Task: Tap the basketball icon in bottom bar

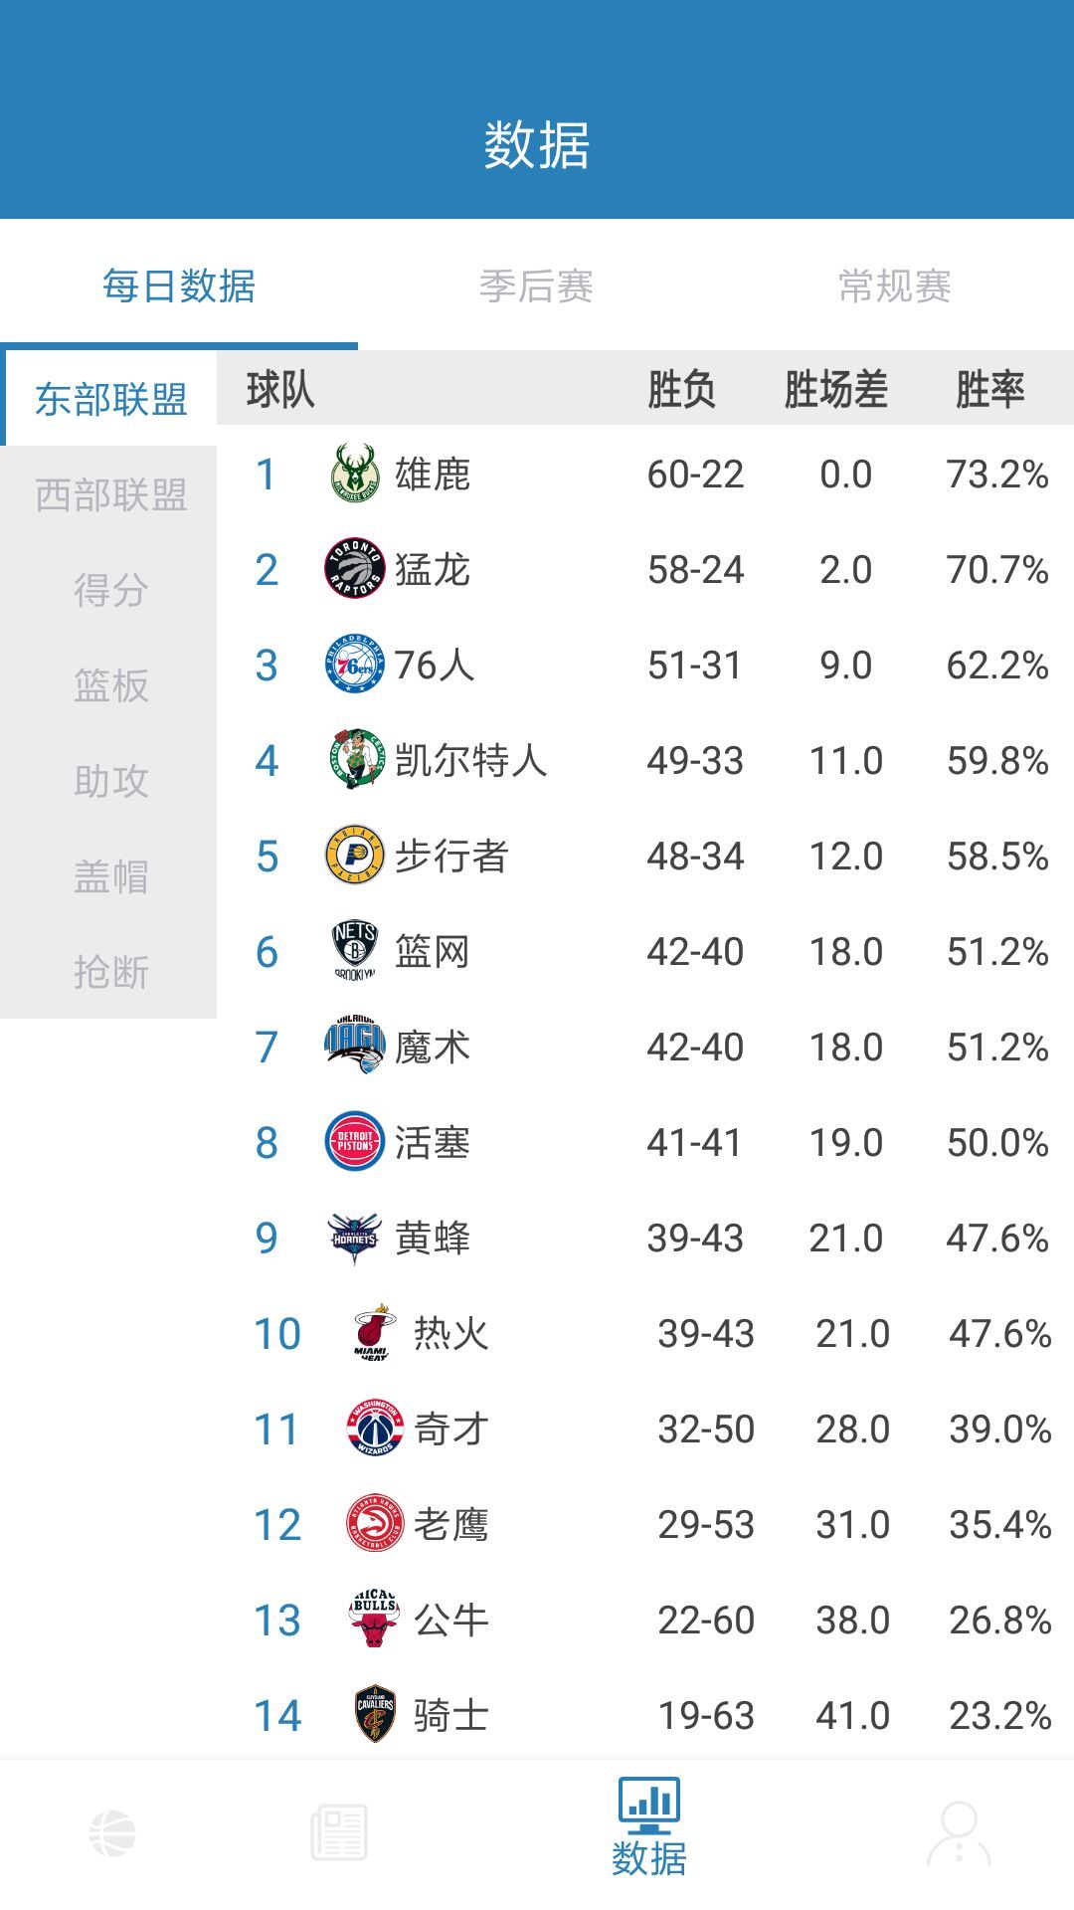Action: (112, 1832)
